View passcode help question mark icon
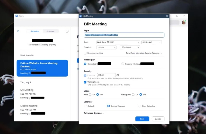Screen dimensions: 206x134 (118, 75)
